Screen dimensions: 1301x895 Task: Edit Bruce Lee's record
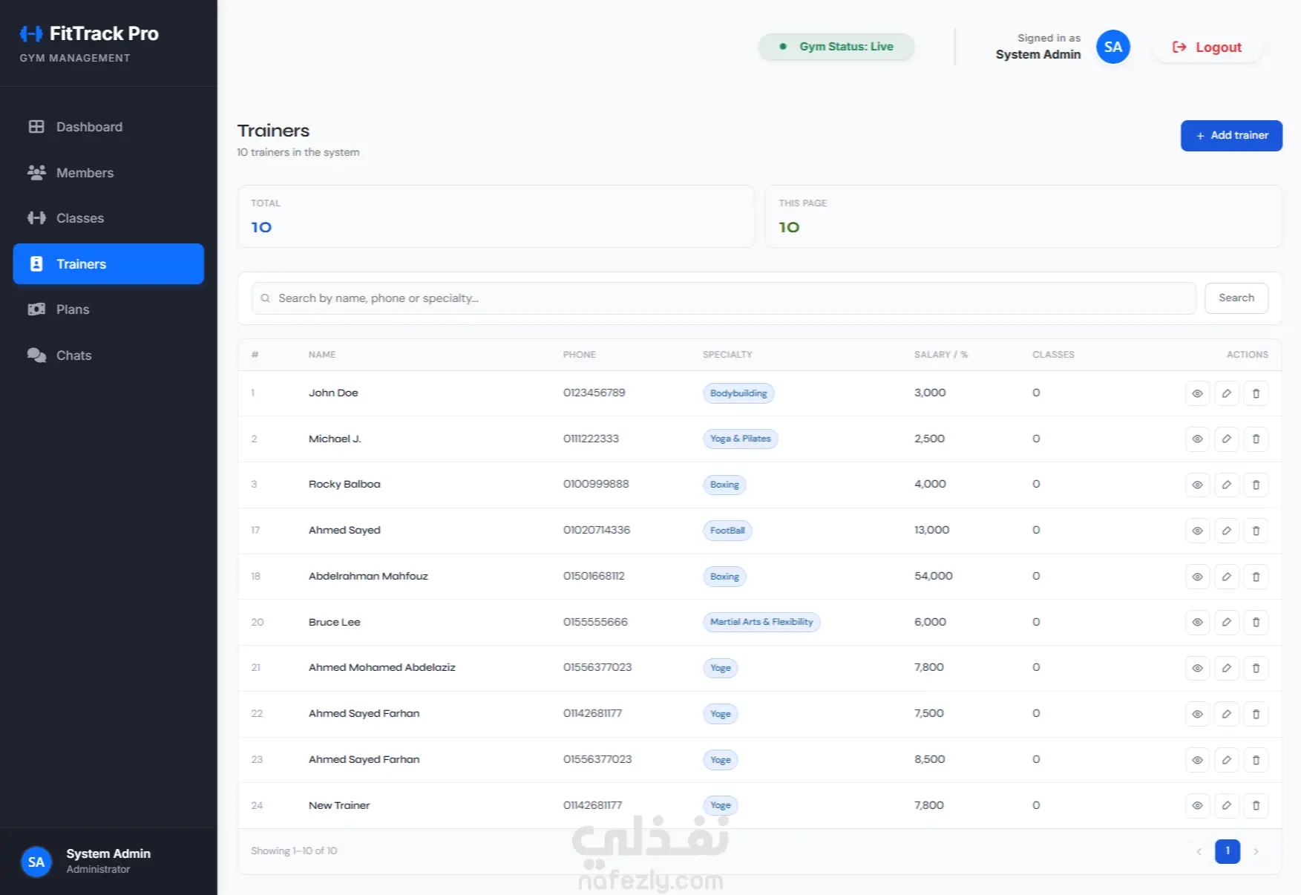point(1227,623)
